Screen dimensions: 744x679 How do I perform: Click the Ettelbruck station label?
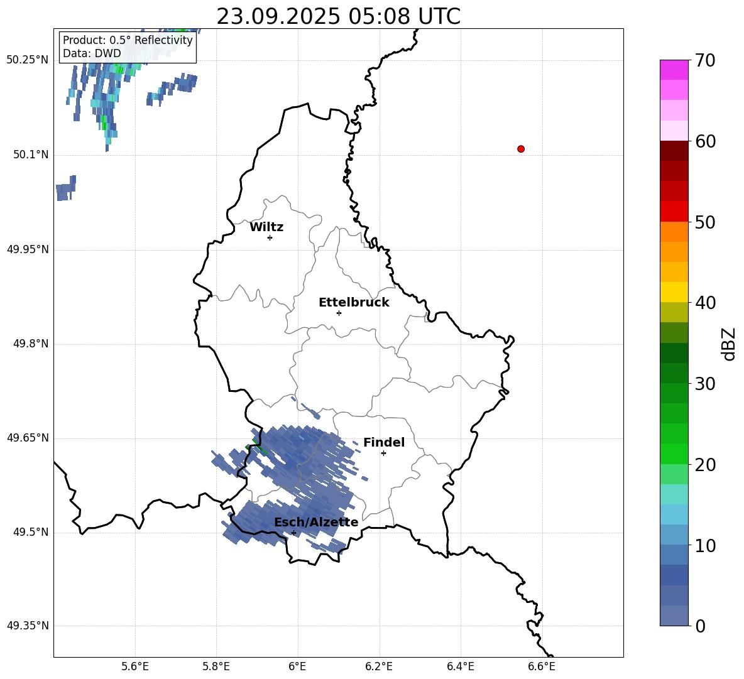354,303
